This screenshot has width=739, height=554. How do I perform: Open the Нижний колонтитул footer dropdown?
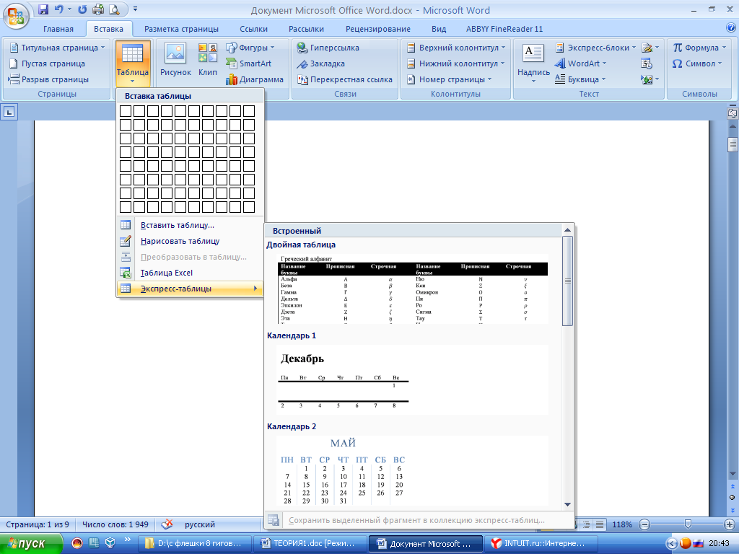(455, 63)
